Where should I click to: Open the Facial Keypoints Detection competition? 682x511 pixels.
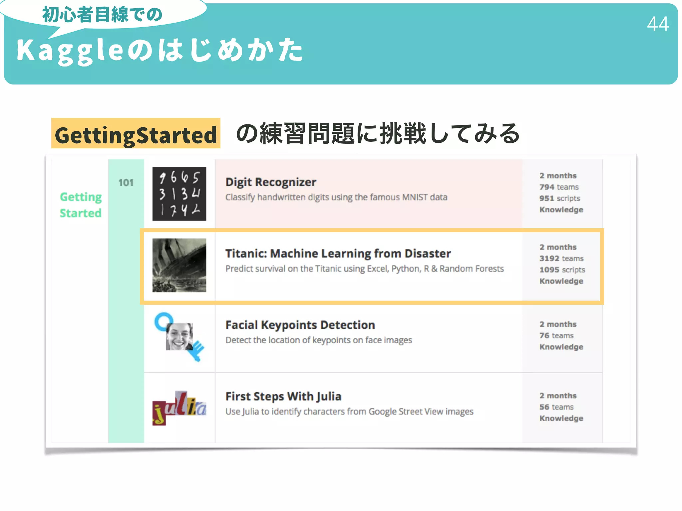[x=300, y=325]
